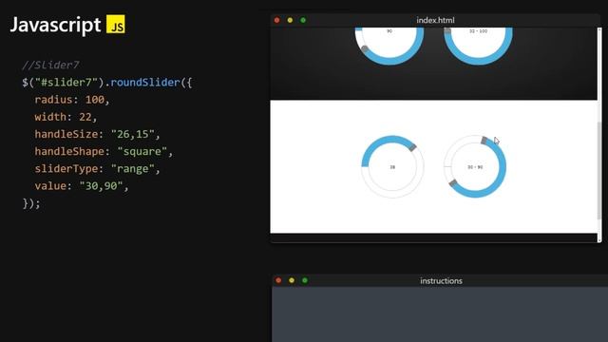The image size is (608, 342).
Task: Maximize the instructions window with green button
Action: click(305, 280)
